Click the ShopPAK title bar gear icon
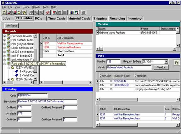181x134 pixels. pyautogui.click(x=3, y=3)
